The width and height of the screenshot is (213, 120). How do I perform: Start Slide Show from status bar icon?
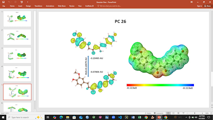coord(183,113)
